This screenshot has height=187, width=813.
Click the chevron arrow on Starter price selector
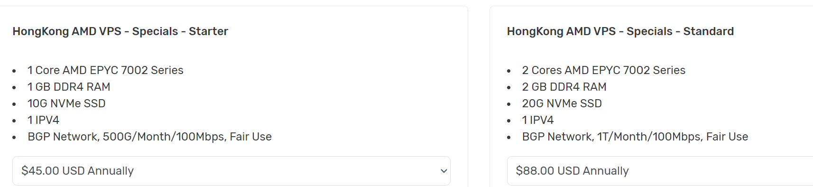444,171
